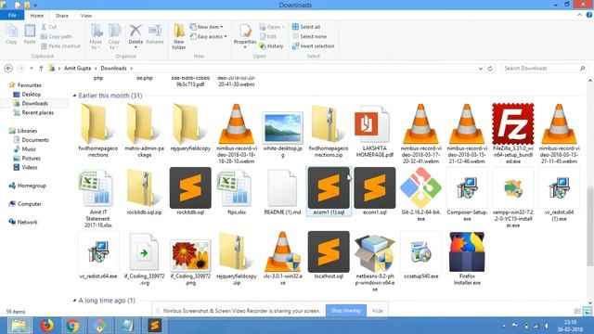This screenshot has width=594, height=334.
Task: Select the ecom1.sql file
Action: click(374, 192)
